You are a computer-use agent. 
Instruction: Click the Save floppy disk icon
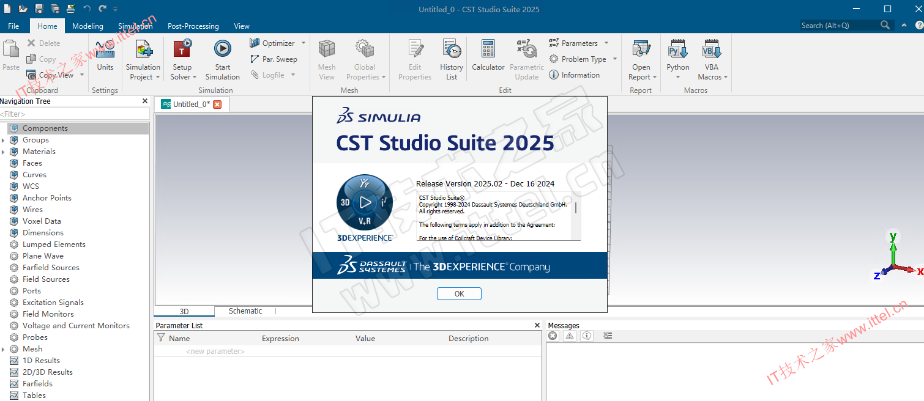pos(39,9)
